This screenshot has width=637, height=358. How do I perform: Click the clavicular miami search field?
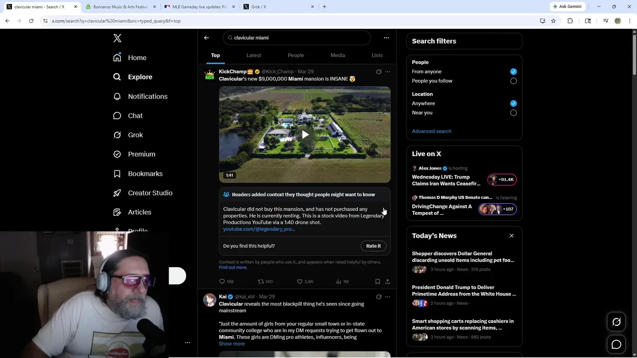297,38
